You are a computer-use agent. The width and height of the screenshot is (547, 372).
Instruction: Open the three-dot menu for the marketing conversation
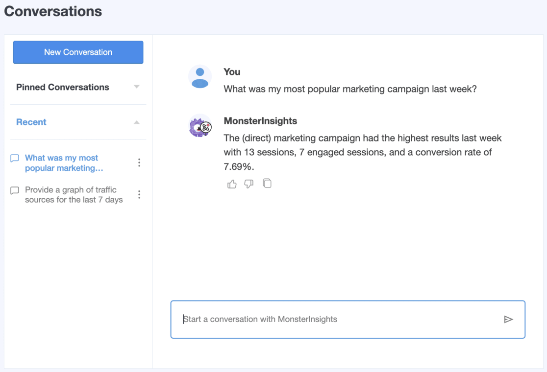point(139,163)
